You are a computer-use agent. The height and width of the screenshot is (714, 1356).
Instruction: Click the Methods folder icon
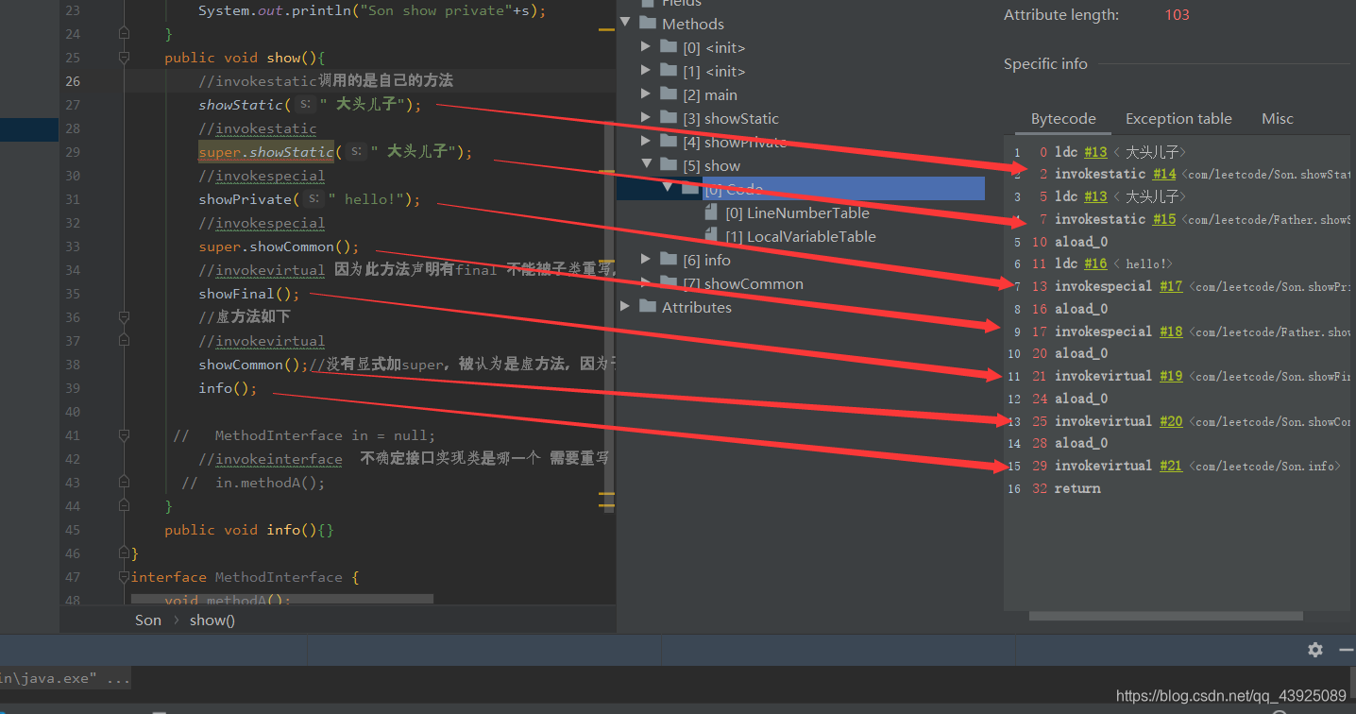647,24
